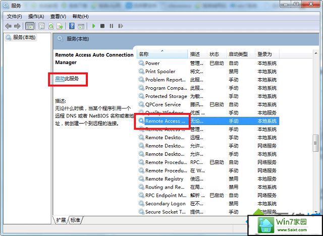The image size is (323, 236).
Task: Select the 服务(本地) node in left tree
Action: click(21, 37)
